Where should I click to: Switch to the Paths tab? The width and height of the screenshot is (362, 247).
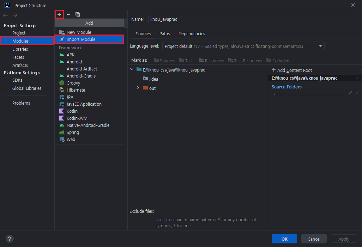point(165,34)
